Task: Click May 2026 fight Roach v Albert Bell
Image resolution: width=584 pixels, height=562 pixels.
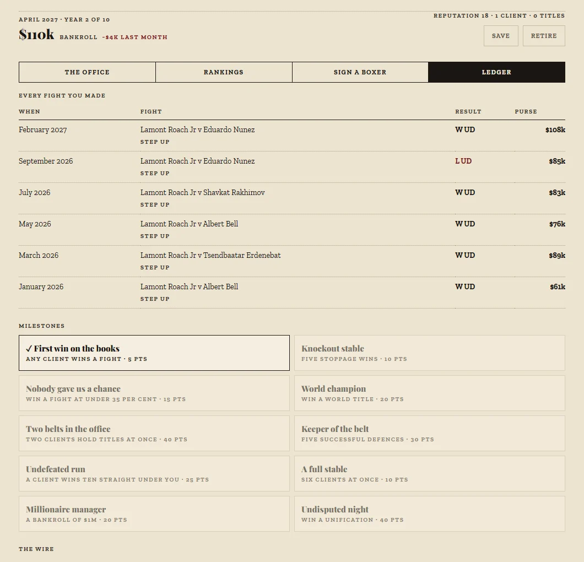Action: tap(189, 224)
